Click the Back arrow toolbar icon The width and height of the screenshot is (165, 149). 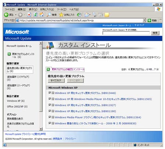click(x=6, y=15)
